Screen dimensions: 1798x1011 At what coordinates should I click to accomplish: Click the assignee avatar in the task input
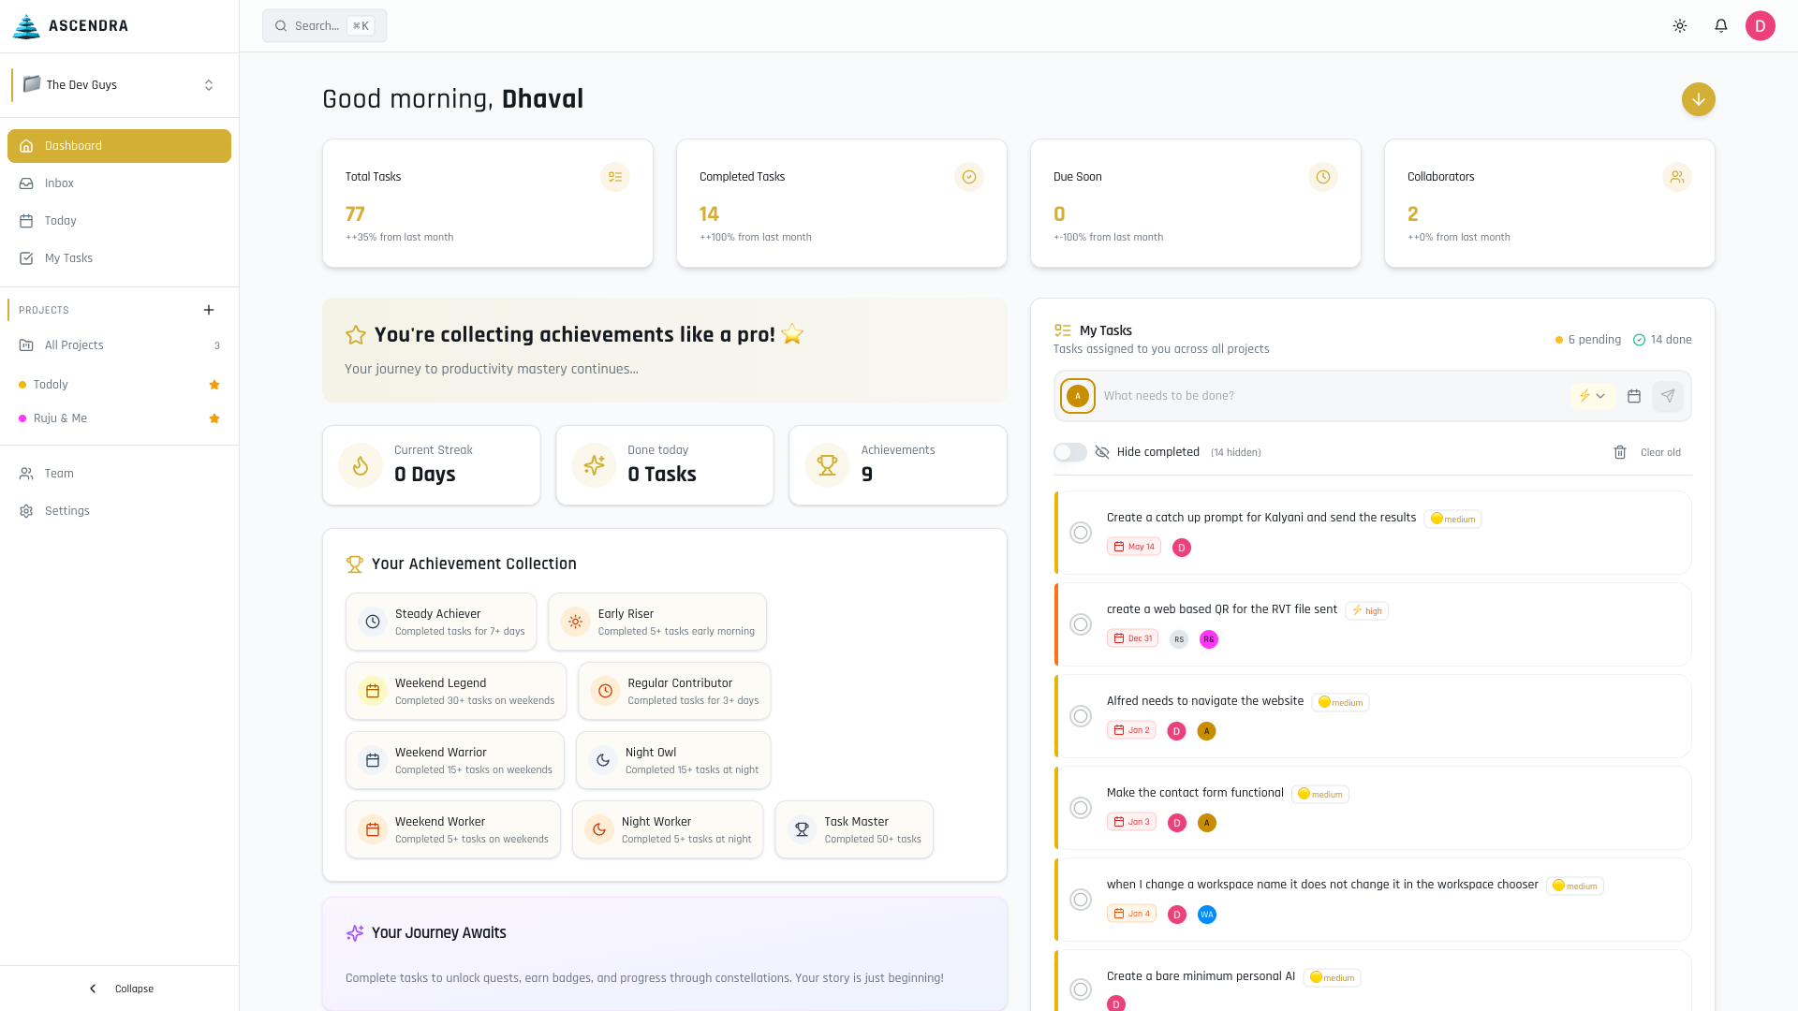click(1078, 396)
